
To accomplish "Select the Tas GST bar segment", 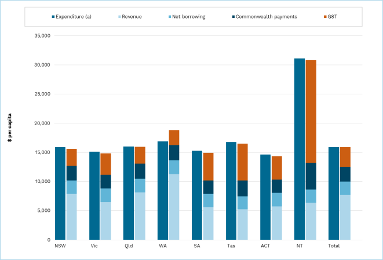I will point(242,162).
